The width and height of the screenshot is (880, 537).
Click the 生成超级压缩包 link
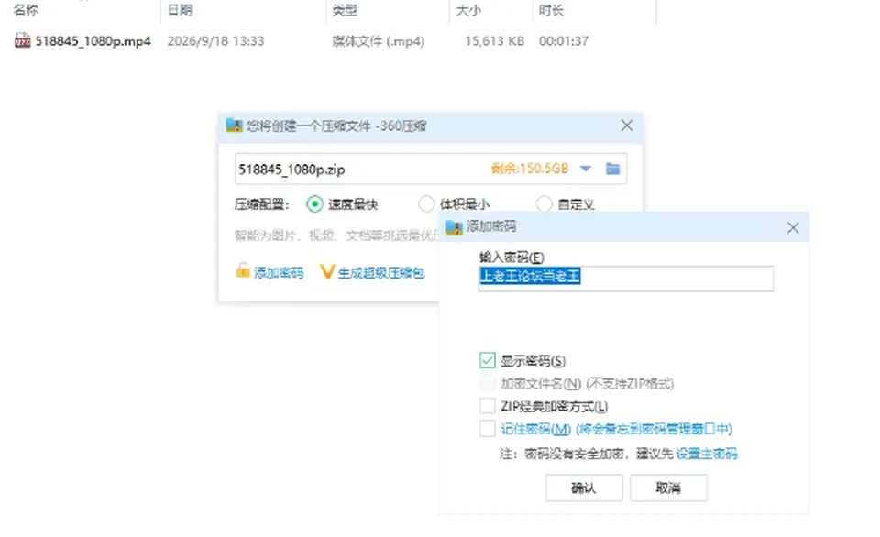click(x=380, y=273)
